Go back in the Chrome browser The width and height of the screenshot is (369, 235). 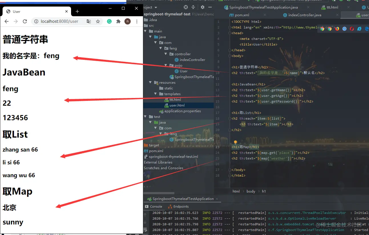coord(7,21)
